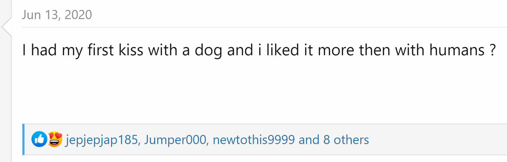Image resolution: width=507 pixels, height=162 pixels.
Task: Click the word 'first' in the message
Action: click(x=100, y=50)
